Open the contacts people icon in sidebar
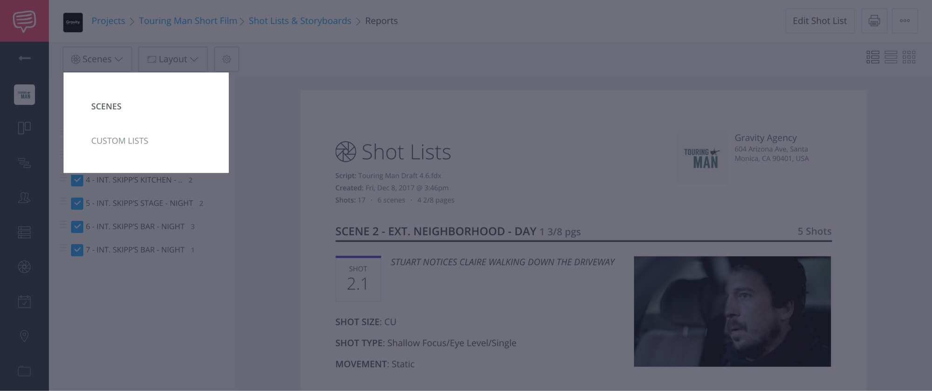Viewport: 932px width, 391px height. click(x=24, y=198)
